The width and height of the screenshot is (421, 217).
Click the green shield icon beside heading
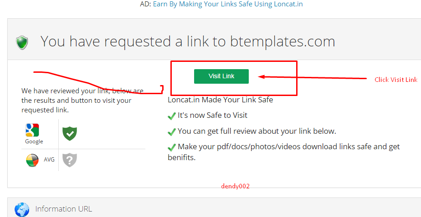pyautogui.click(x=22, y=42)
